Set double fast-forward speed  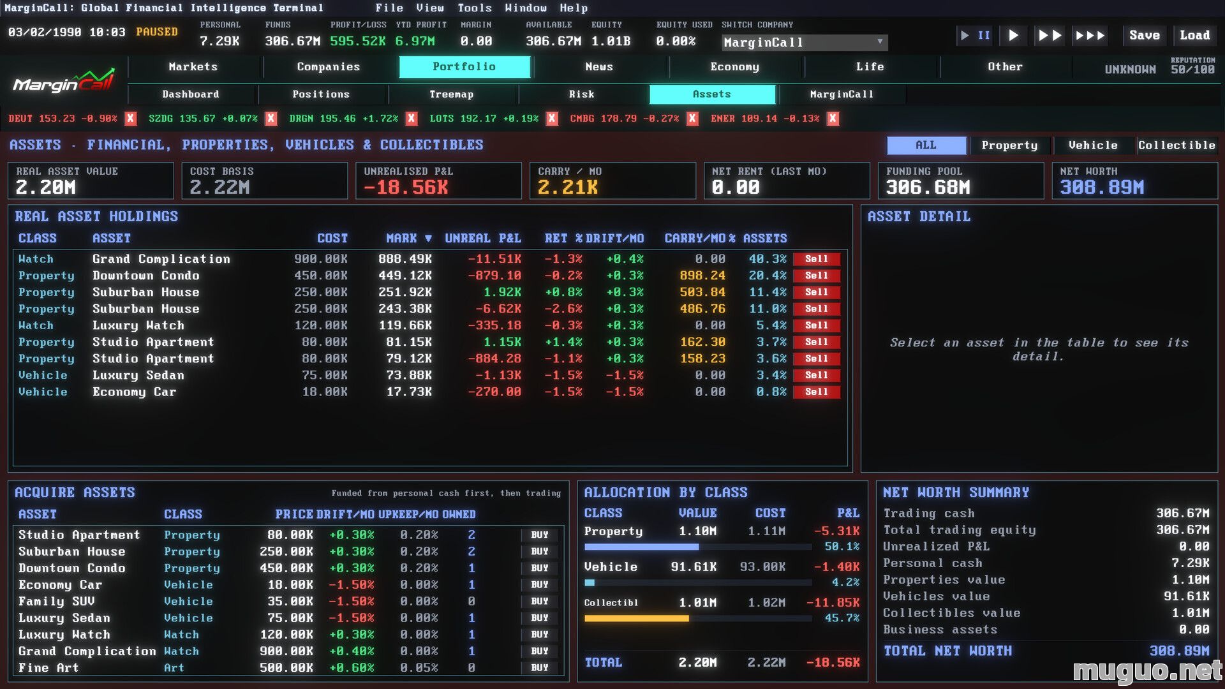[x=1050, y=35]
